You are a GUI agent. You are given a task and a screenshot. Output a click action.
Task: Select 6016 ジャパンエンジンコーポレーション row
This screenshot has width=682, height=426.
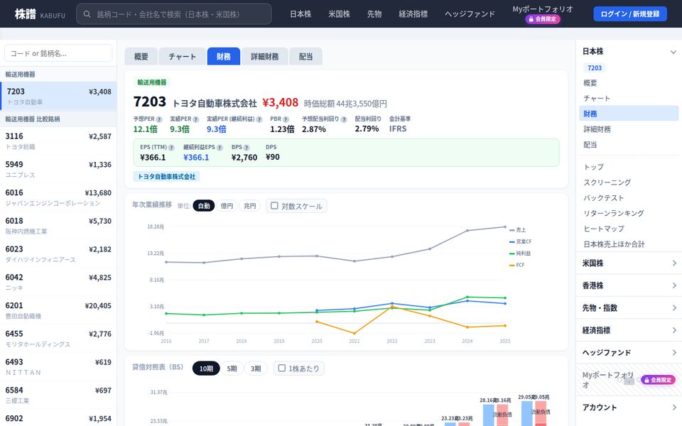[x=58, y=197]
